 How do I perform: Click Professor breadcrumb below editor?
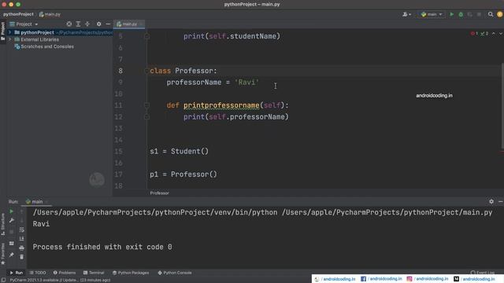(x=159, y=193)
